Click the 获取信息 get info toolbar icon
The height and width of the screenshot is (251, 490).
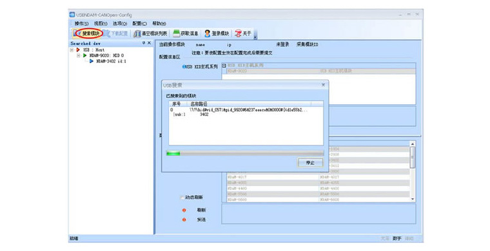pos(177,33)
